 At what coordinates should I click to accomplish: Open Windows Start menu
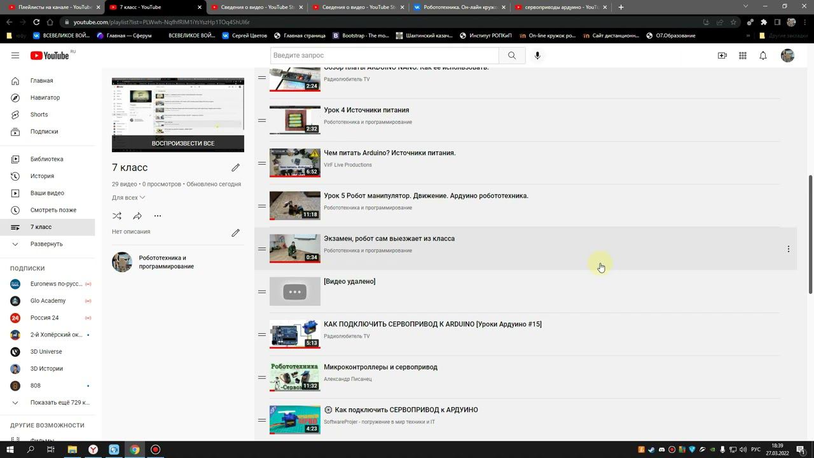click(x=10, y=450)
